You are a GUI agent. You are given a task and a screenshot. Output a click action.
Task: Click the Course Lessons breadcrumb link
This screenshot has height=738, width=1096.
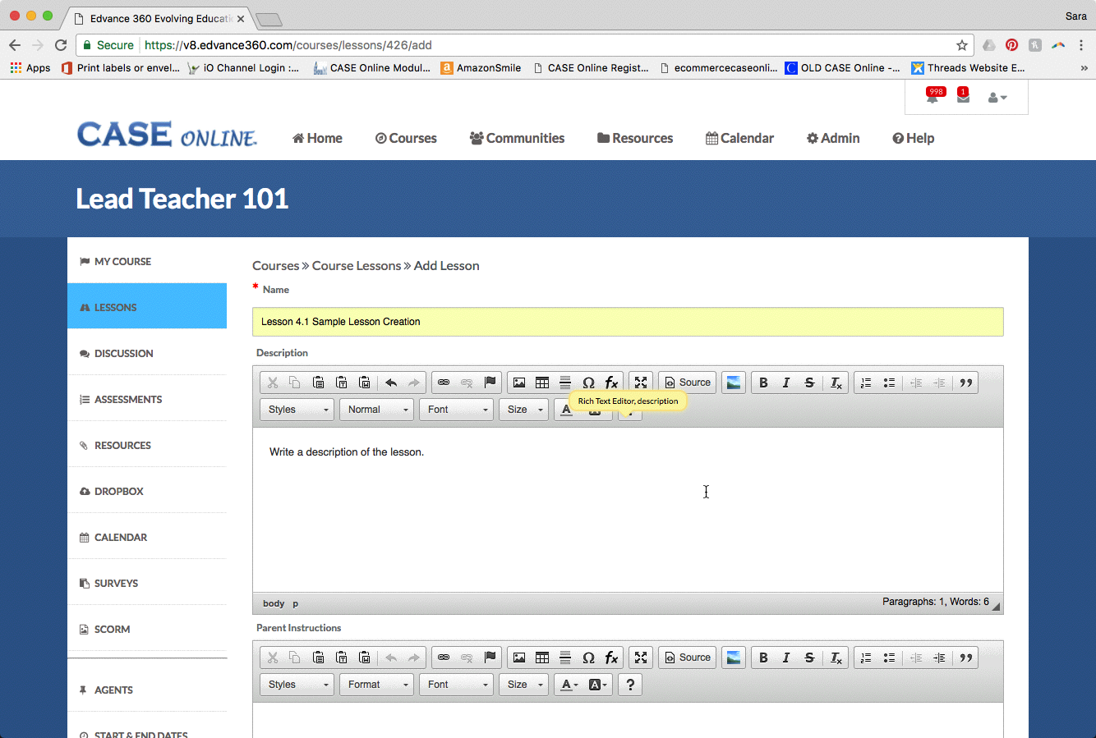click(x=357, y=266)
